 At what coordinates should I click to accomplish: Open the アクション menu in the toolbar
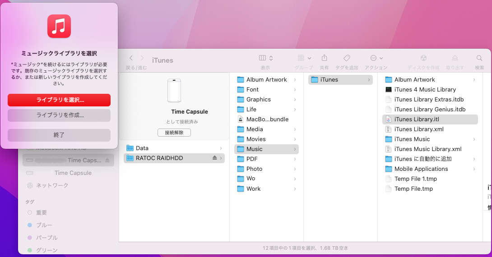click(x=376, y=58)
